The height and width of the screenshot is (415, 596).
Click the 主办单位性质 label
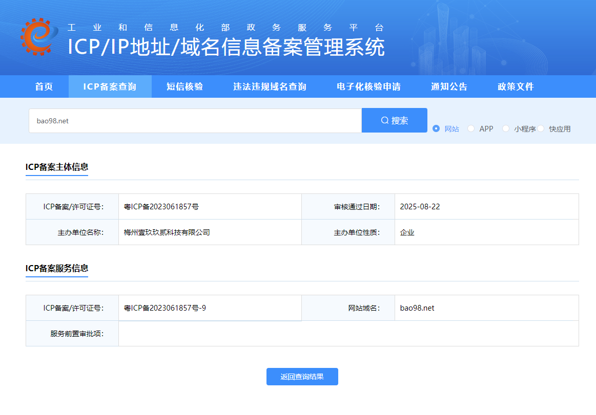[x=357, y=232]
